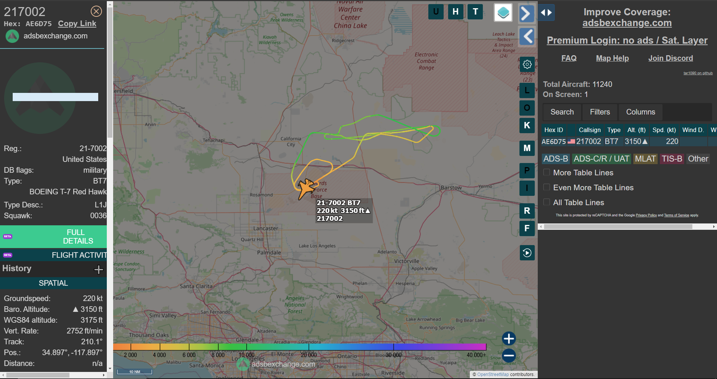Open the Terms of Service link
This screenshot has width=717, height=379.
[x=676, y=215]
